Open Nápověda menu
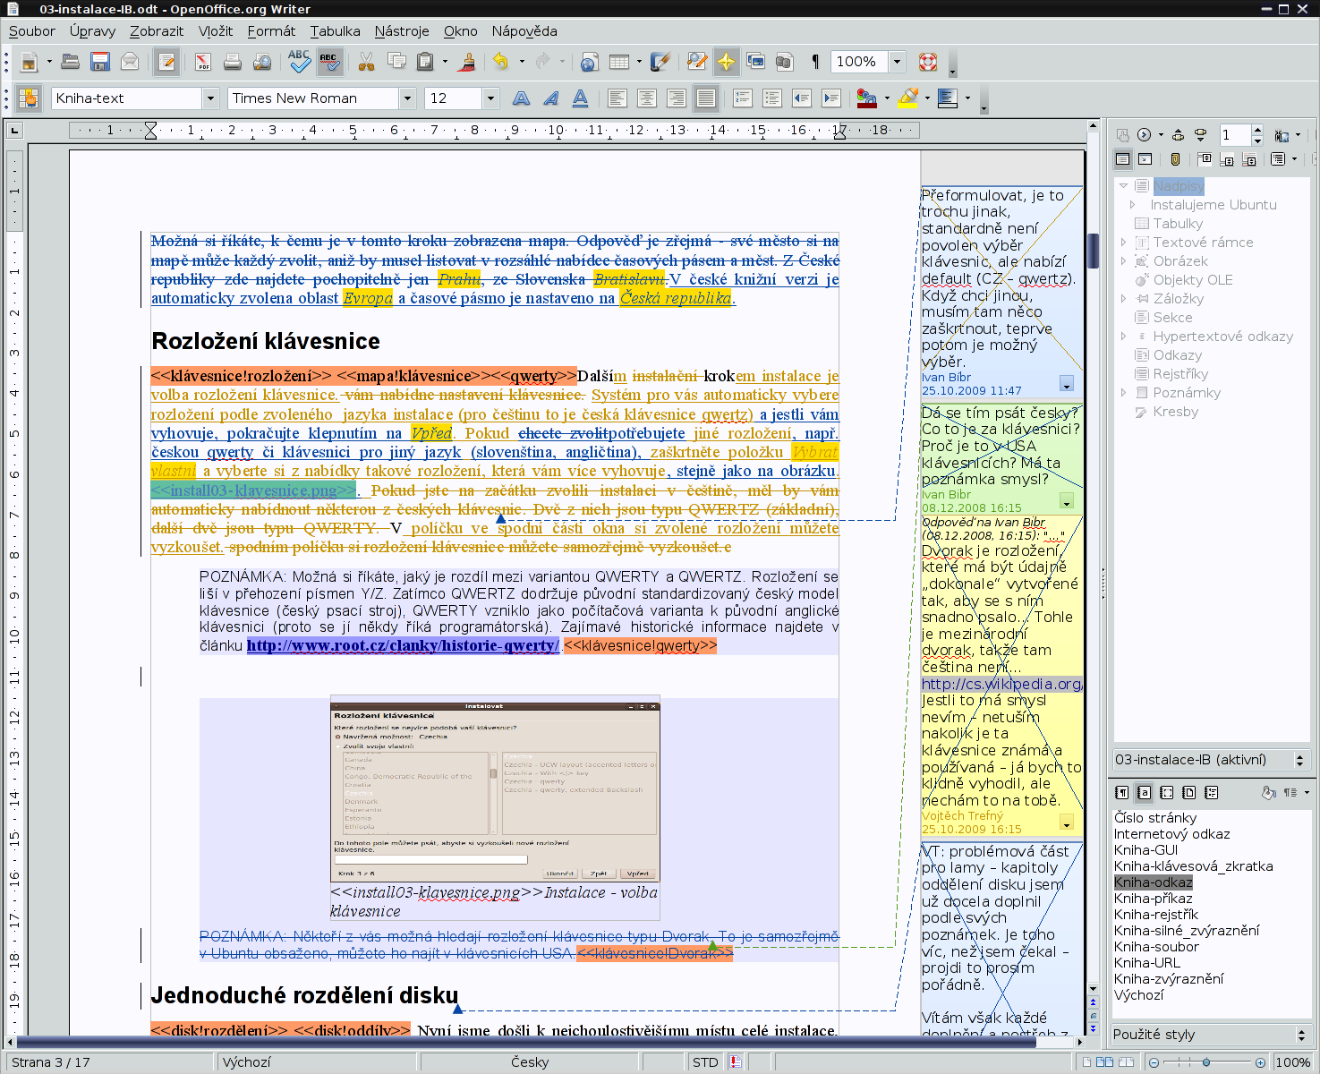1320x1074 pixels. click(x=524, y=31)
